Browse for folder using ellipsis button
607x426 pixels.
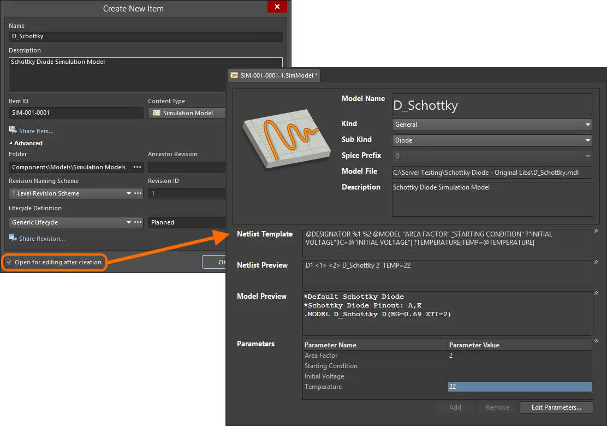[x=138, y=167]
